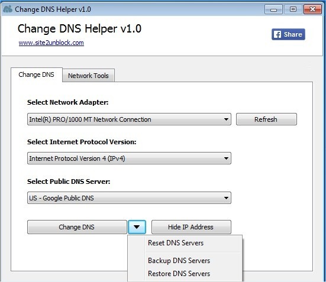This screenshot has height=282, width=326.
Task: Click the US - Google Public DNS text
Action: [62, 198]
